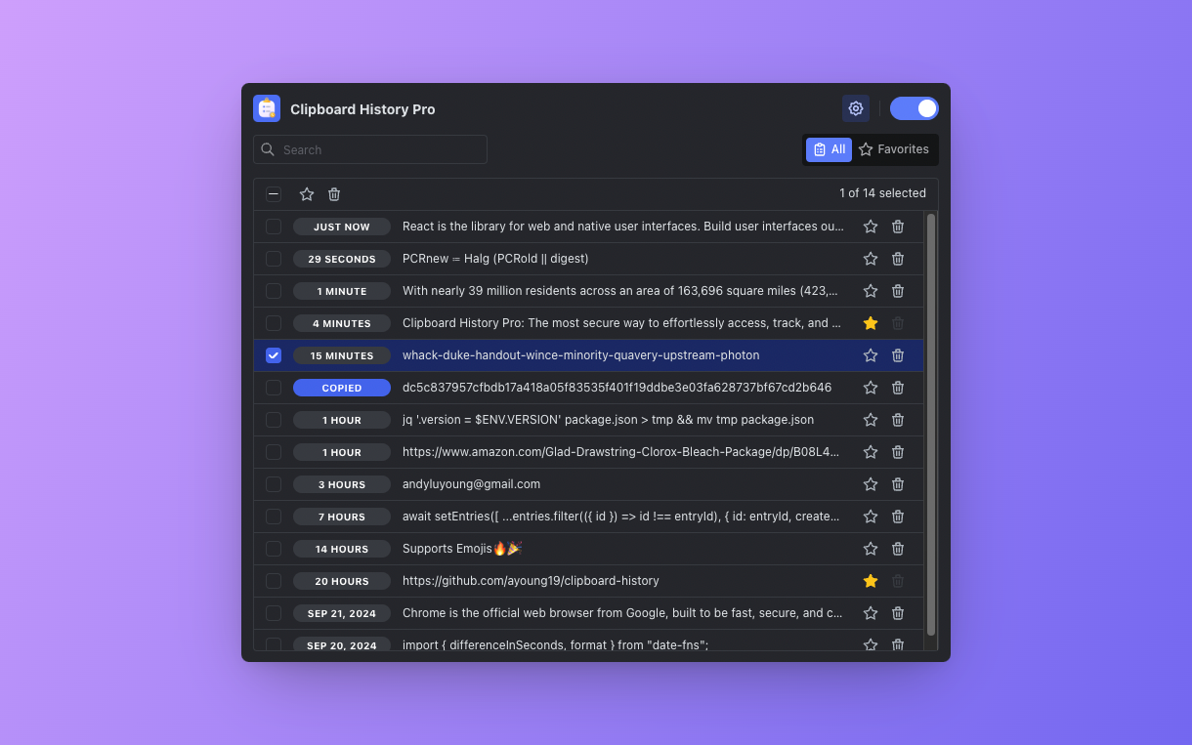Star the 39 million residents entry
Screen dimensions: 1192x745
pyautogui.click(x=871, y=291)
